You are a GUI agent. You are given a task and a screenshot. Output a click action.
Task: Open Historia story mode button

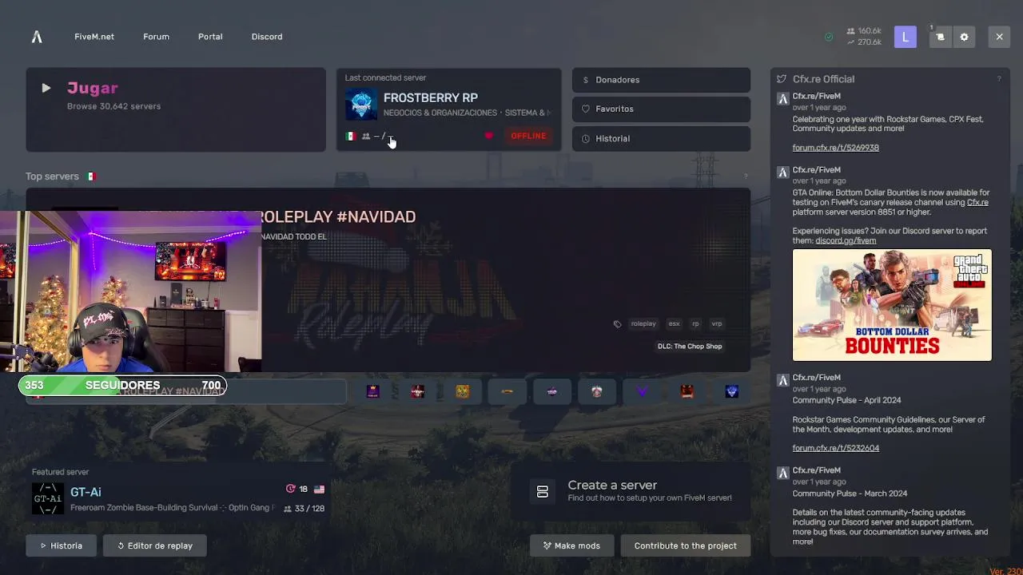[x=62, y=545]
